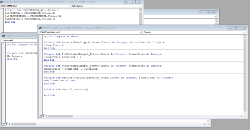Viewport: 250px width, 130px height.
Task: Click the line 'txtDESCRIZIONE = CBOCOMMESSA.Column(2)'
Action: point(33,16)
